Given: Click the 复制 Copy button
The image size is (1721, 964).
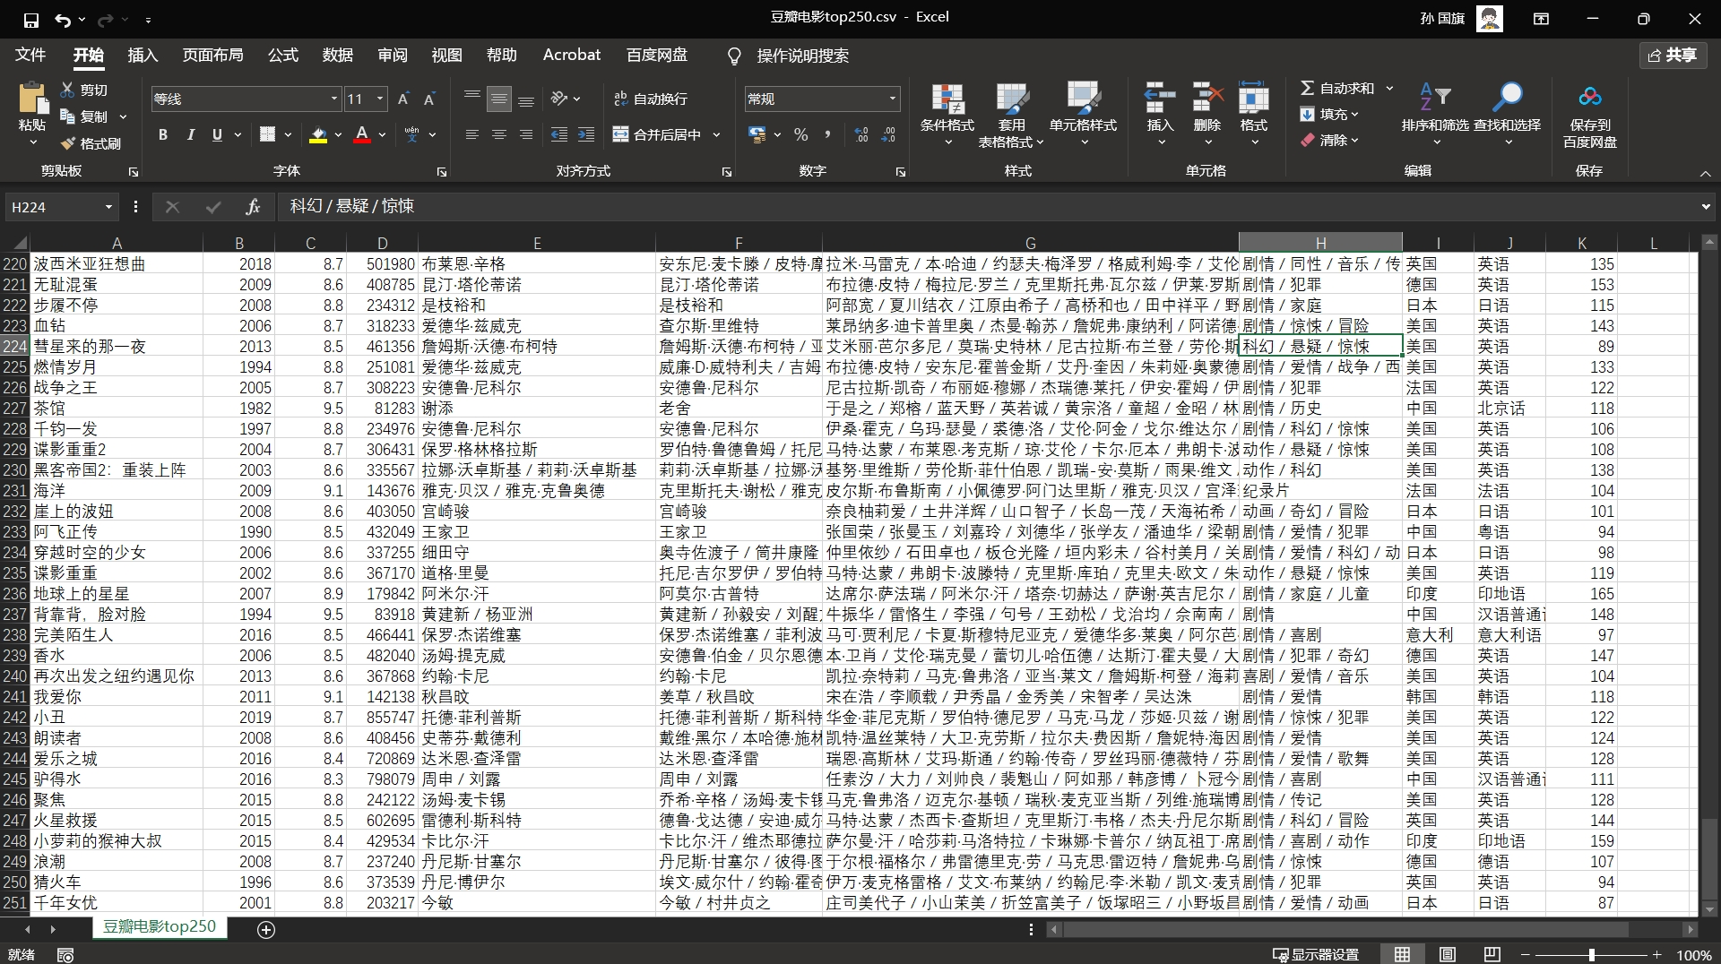Looking at the screenshot, I should coord(84,116).
